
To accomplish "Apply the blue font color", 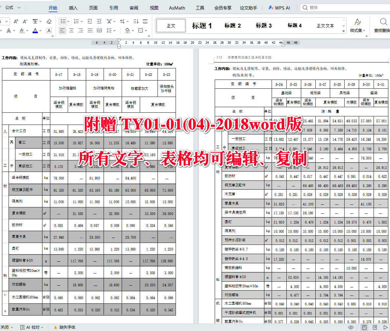I will (35, 31).
